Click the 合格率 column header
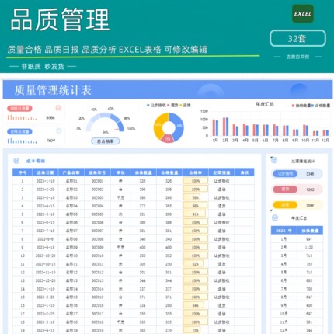The image size is (334, 334). click(195, 172)
